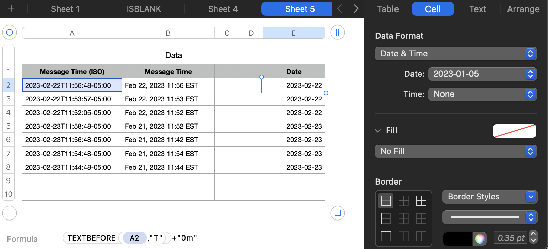Select the left edge border icon
This screenshot has height=249, width=548.
[x=386, y=218]
